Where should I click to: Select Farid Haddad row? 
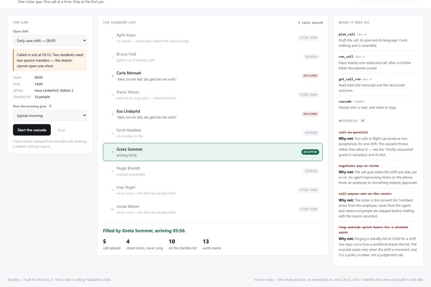click(x=212, y=133)
